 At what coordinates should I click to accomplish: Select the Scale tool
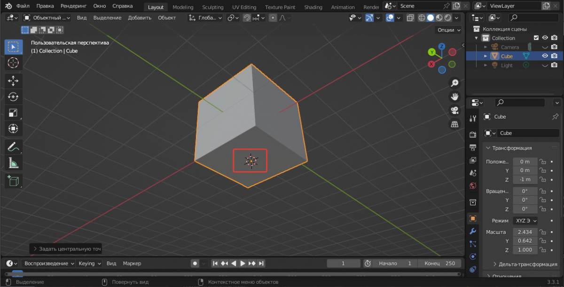[x=13, y=113]
